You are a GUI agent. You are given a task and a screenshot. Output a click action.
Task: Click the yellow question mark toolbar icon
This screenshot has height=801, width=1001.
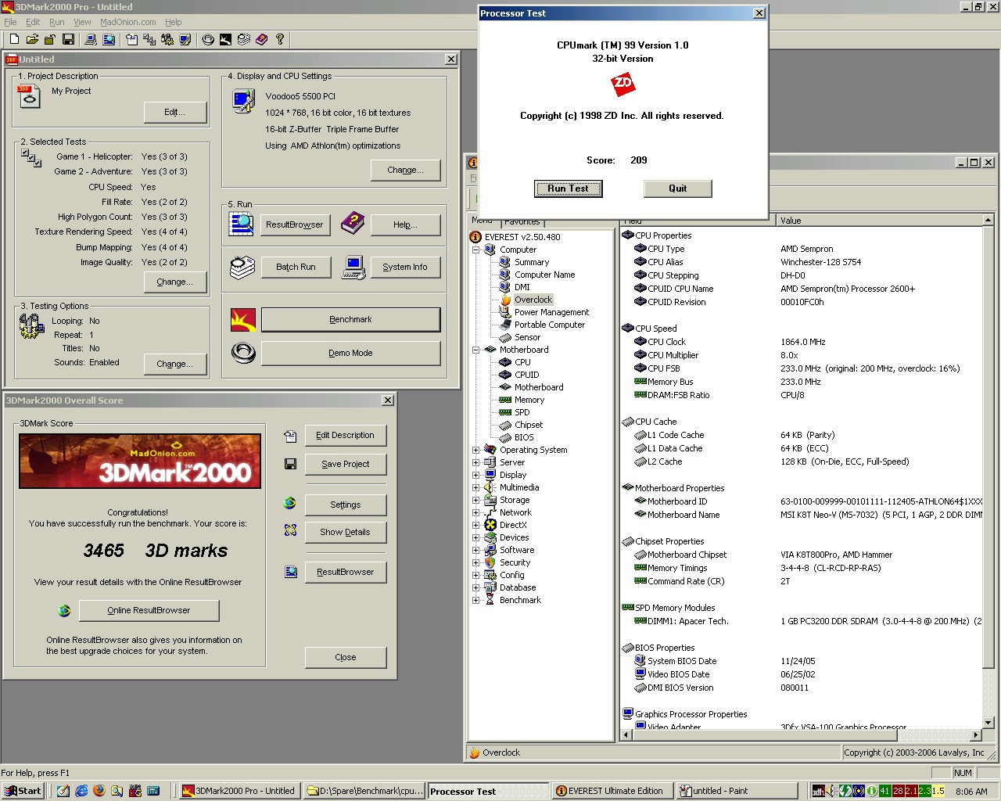(280, 39)
